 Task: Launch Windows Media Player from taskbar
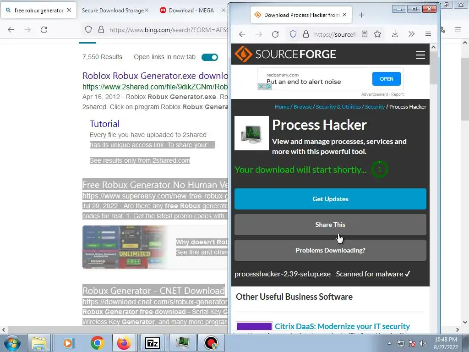[68, 343]
